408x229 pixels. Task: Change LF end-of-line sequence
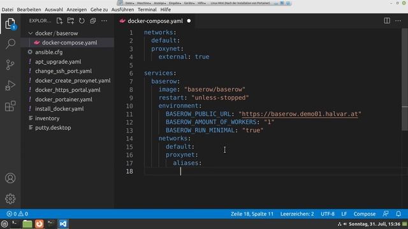tap(344, 214)
